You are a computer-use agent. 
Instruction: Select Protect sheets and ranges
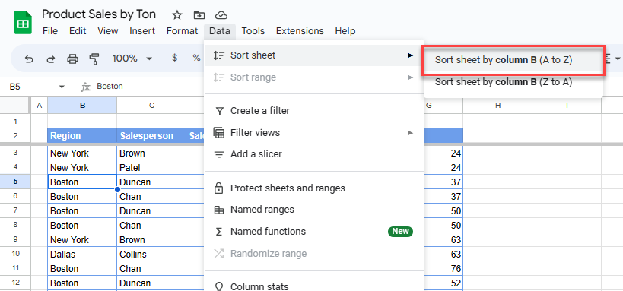tap(314, 188)
